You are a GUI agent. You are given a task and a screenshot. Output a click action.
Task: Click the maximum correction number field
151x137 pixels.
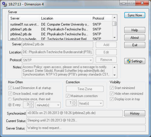(x=69, y=103)
